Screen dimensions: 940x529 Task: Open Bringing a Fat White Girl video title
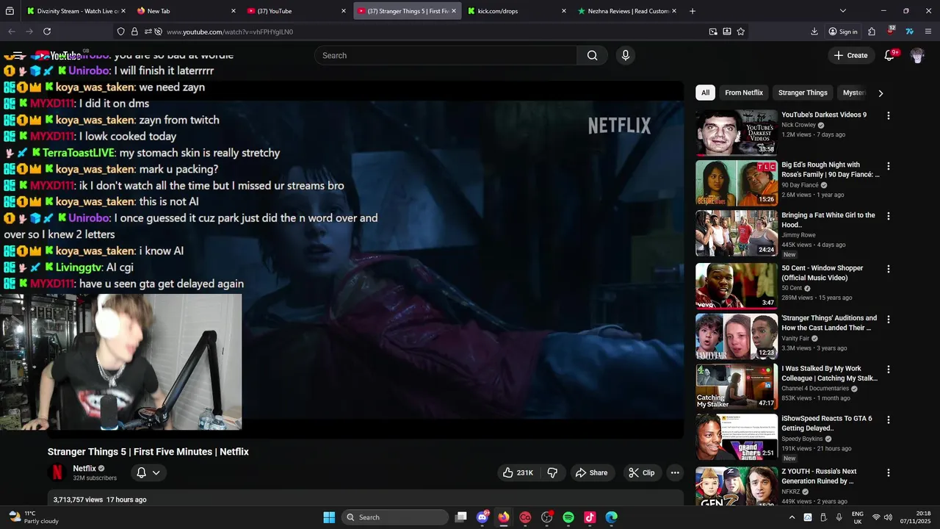(x=828, y=220)
